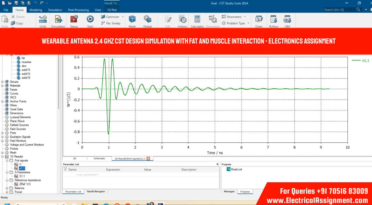Click the Search input box
372x205 pixels.
click(x=339, y=10)
